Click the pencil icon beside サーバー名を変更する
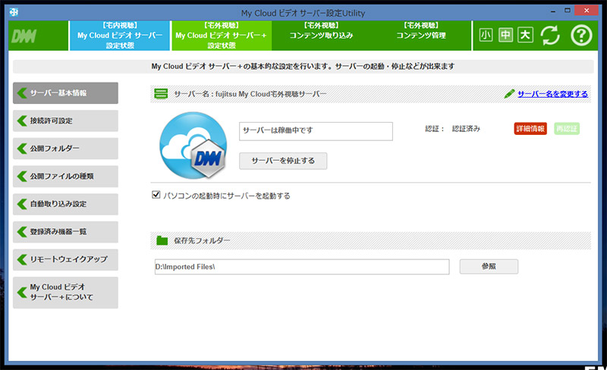607x370 pixels. click(509, 94)
